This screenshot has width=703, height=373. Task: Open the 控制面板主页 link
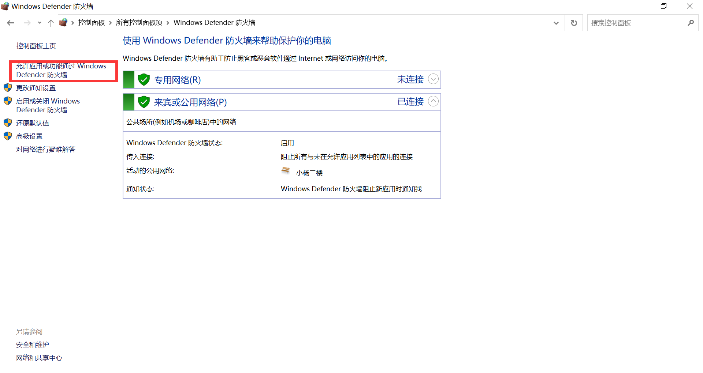click(x=36, y=46)
